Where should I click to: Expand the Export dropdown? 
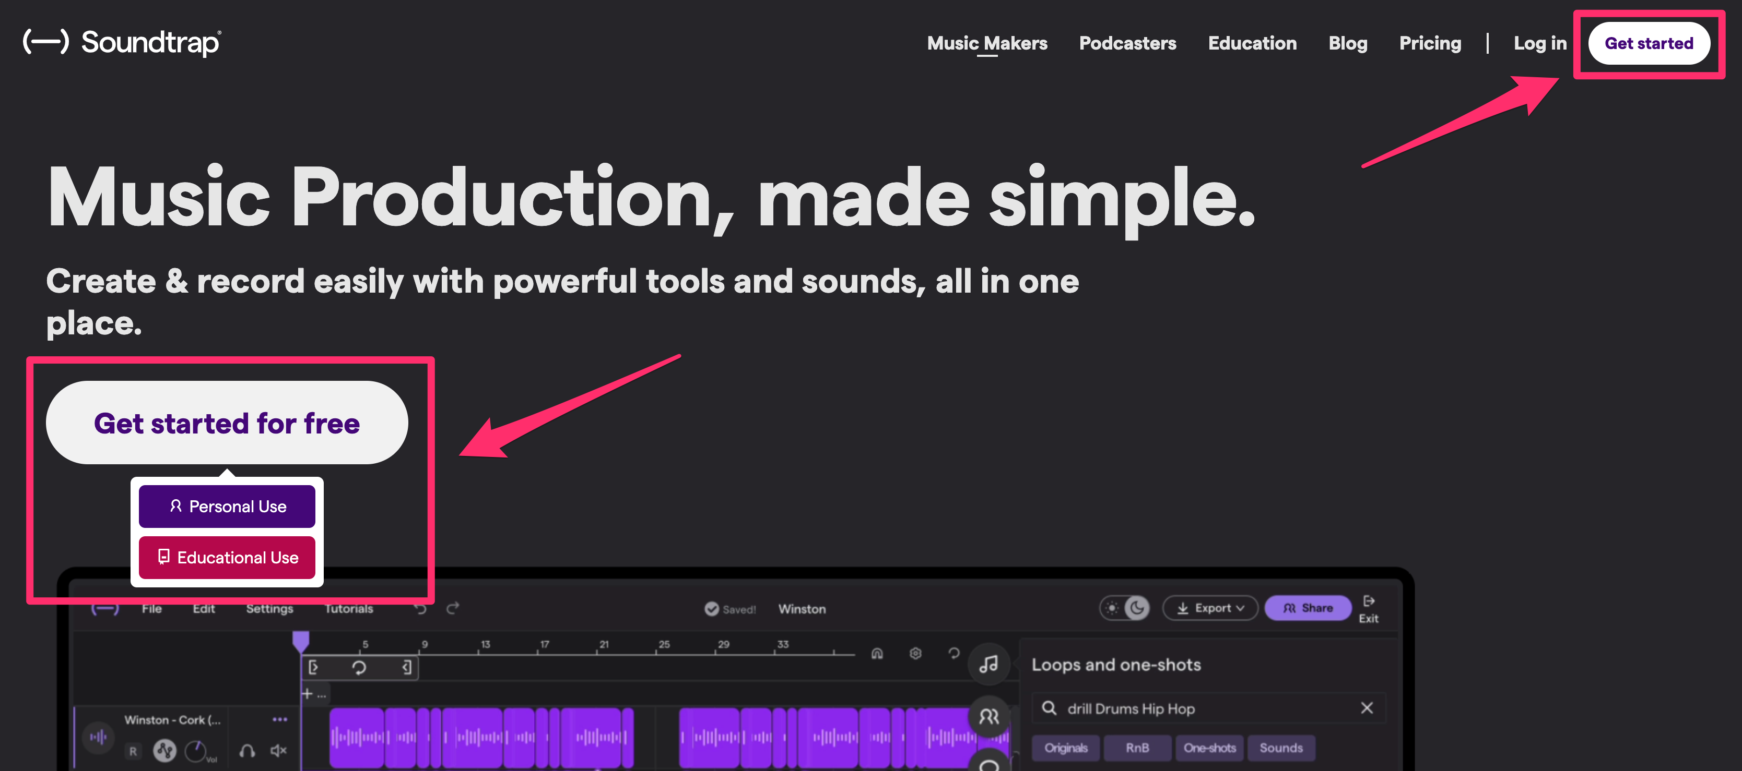click(x=1210, y=608)
